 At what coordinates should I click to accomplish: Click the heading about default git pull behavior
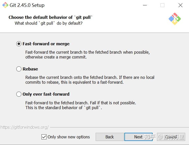(51, 17)
